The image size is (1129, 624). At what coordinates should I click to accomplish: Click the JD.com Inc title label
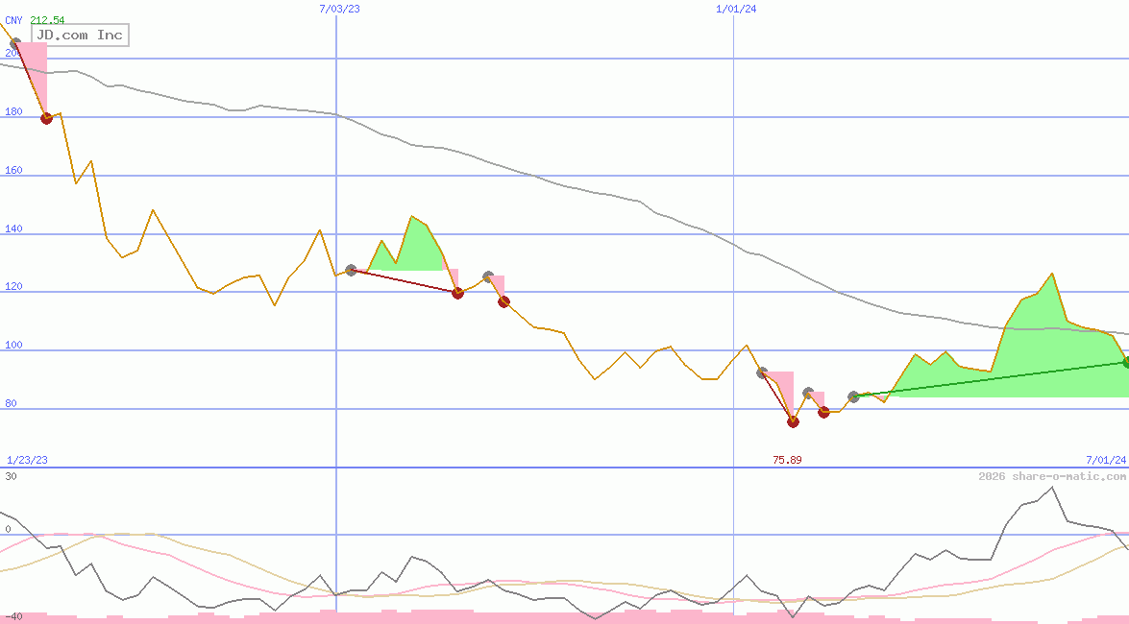pos(80,36)
